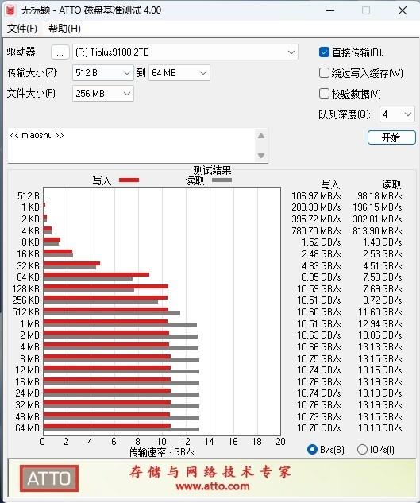The height and width of the screenshot is (503, 420).
Task: Uncheck the 直接传输(R) checkbox
Action: click(324, 52)
